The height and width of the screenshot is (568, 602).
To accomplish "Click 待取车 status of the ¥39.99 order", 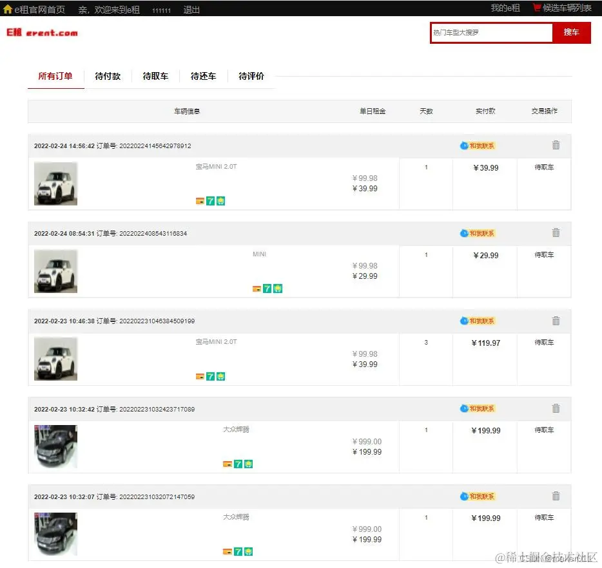I will tap(544, 167).
